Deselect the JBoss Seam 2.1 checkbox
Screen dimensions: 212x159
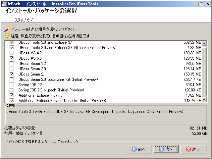point(12,74)
